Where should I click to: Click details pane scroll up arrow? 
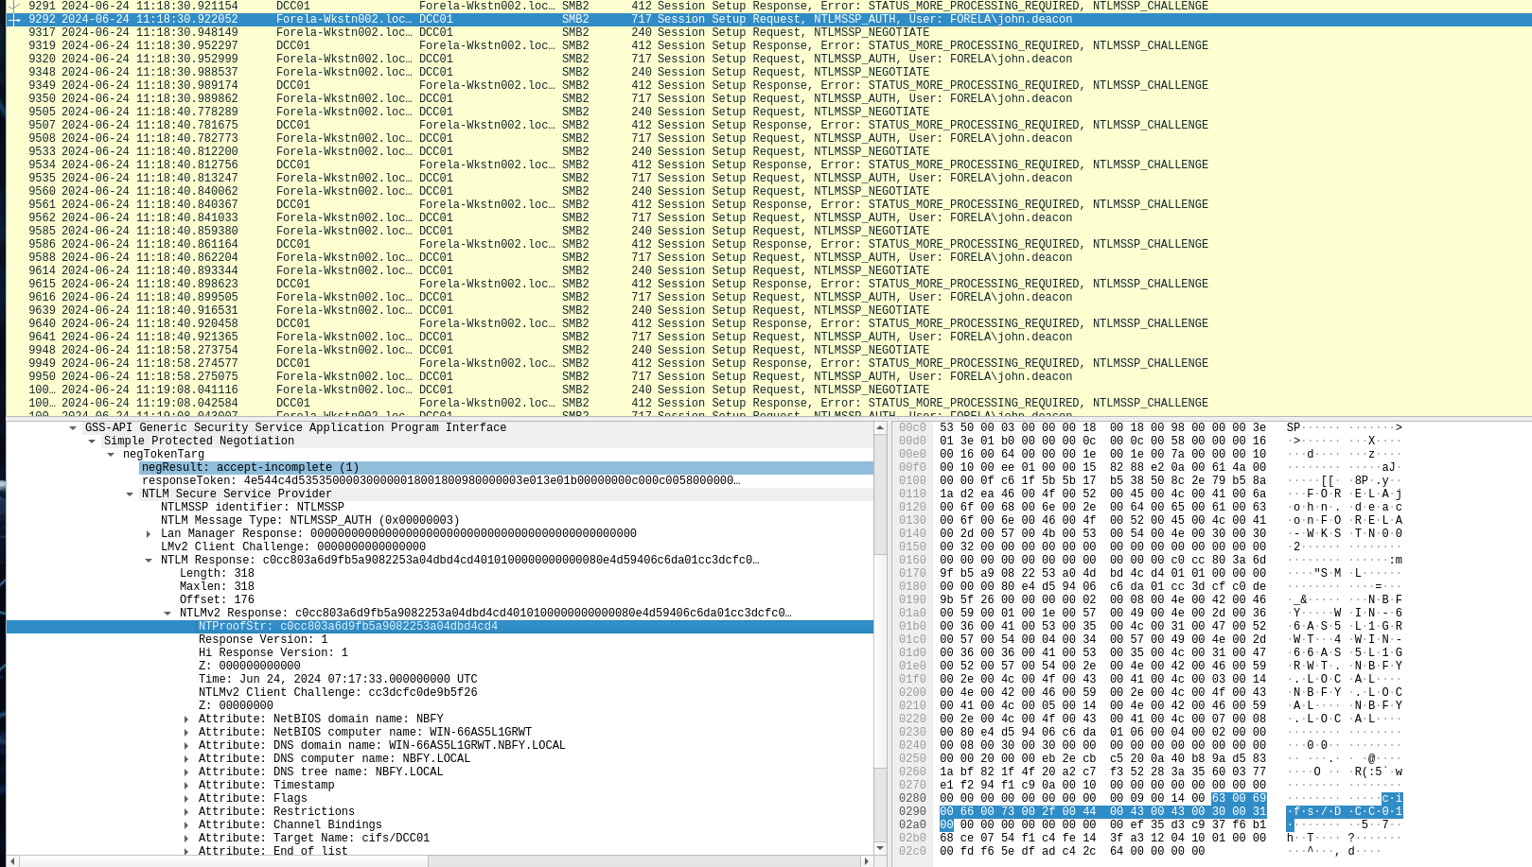[x=880, y=428]
